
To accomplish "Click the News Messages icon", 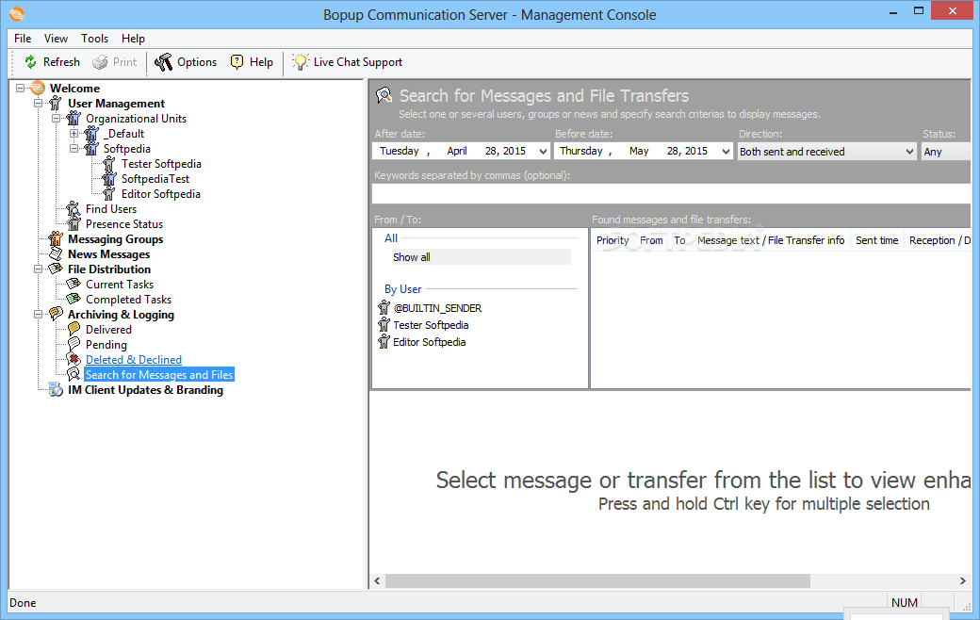I will [56, 253].
